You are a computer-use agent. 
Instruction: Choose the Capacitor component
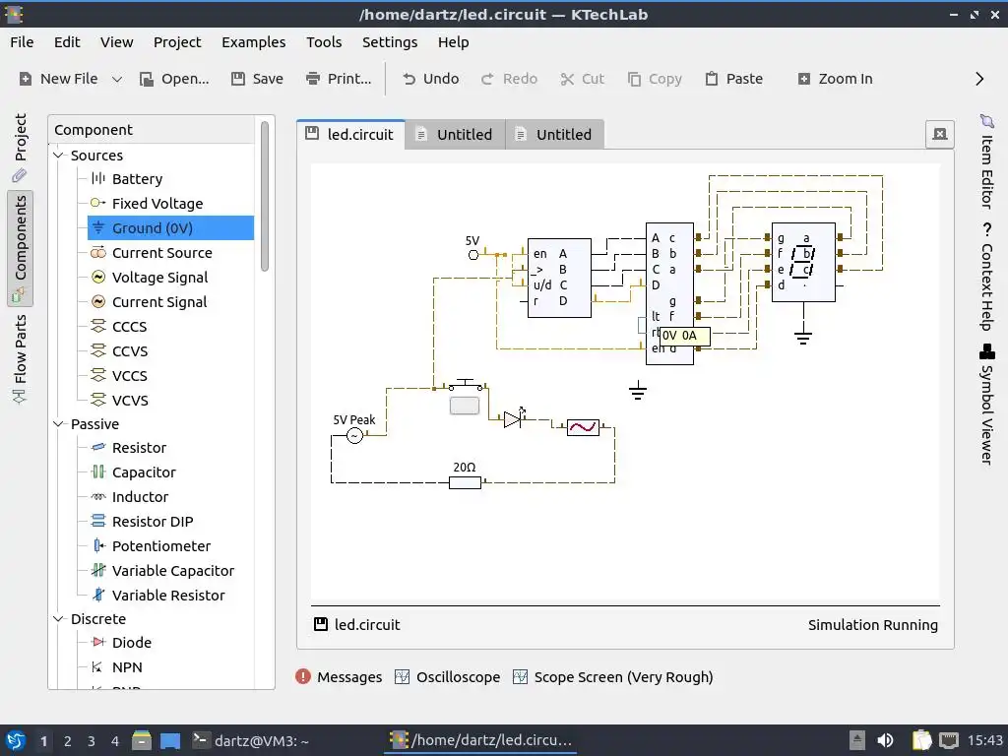pos(144,472)
